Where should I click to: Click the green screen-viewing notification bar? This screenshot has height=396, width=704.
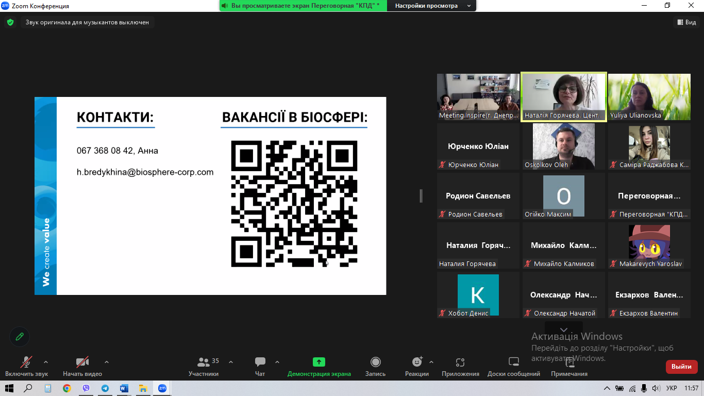click(304, 6)
